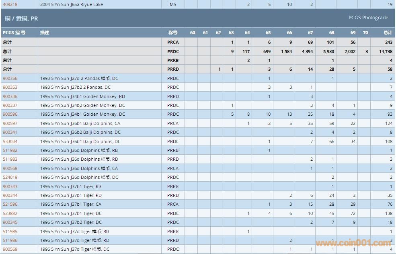The image size is (396, 254).
Task: Click the 511985 Tiger RB link
Action: [x=10, y=231]
